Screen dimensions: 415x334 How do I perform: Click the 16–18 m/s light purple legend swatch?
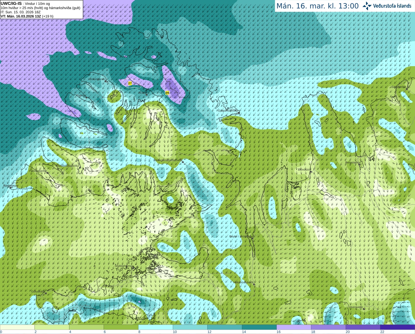294,327
